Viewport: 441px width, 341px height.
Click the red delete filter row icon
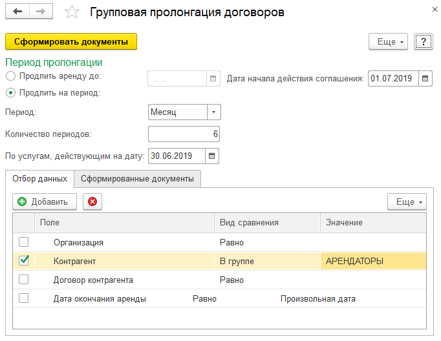pos(92,201)
